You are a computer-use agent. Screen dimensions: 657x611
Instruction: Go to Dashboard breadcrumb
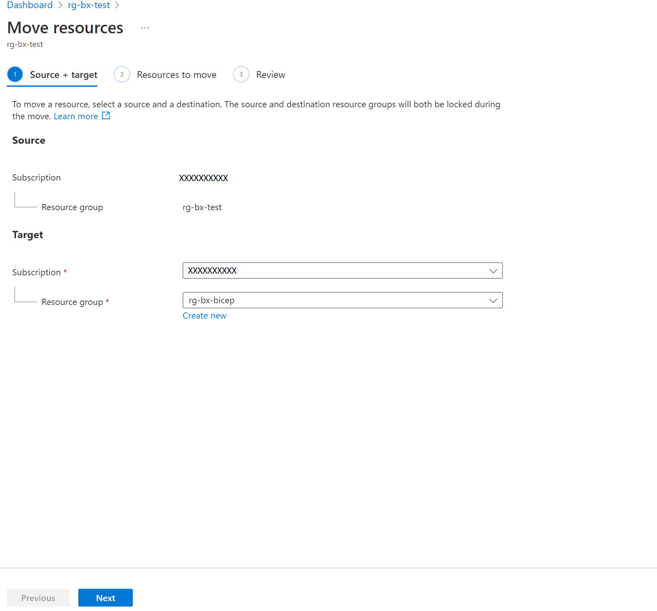[30, 5]
